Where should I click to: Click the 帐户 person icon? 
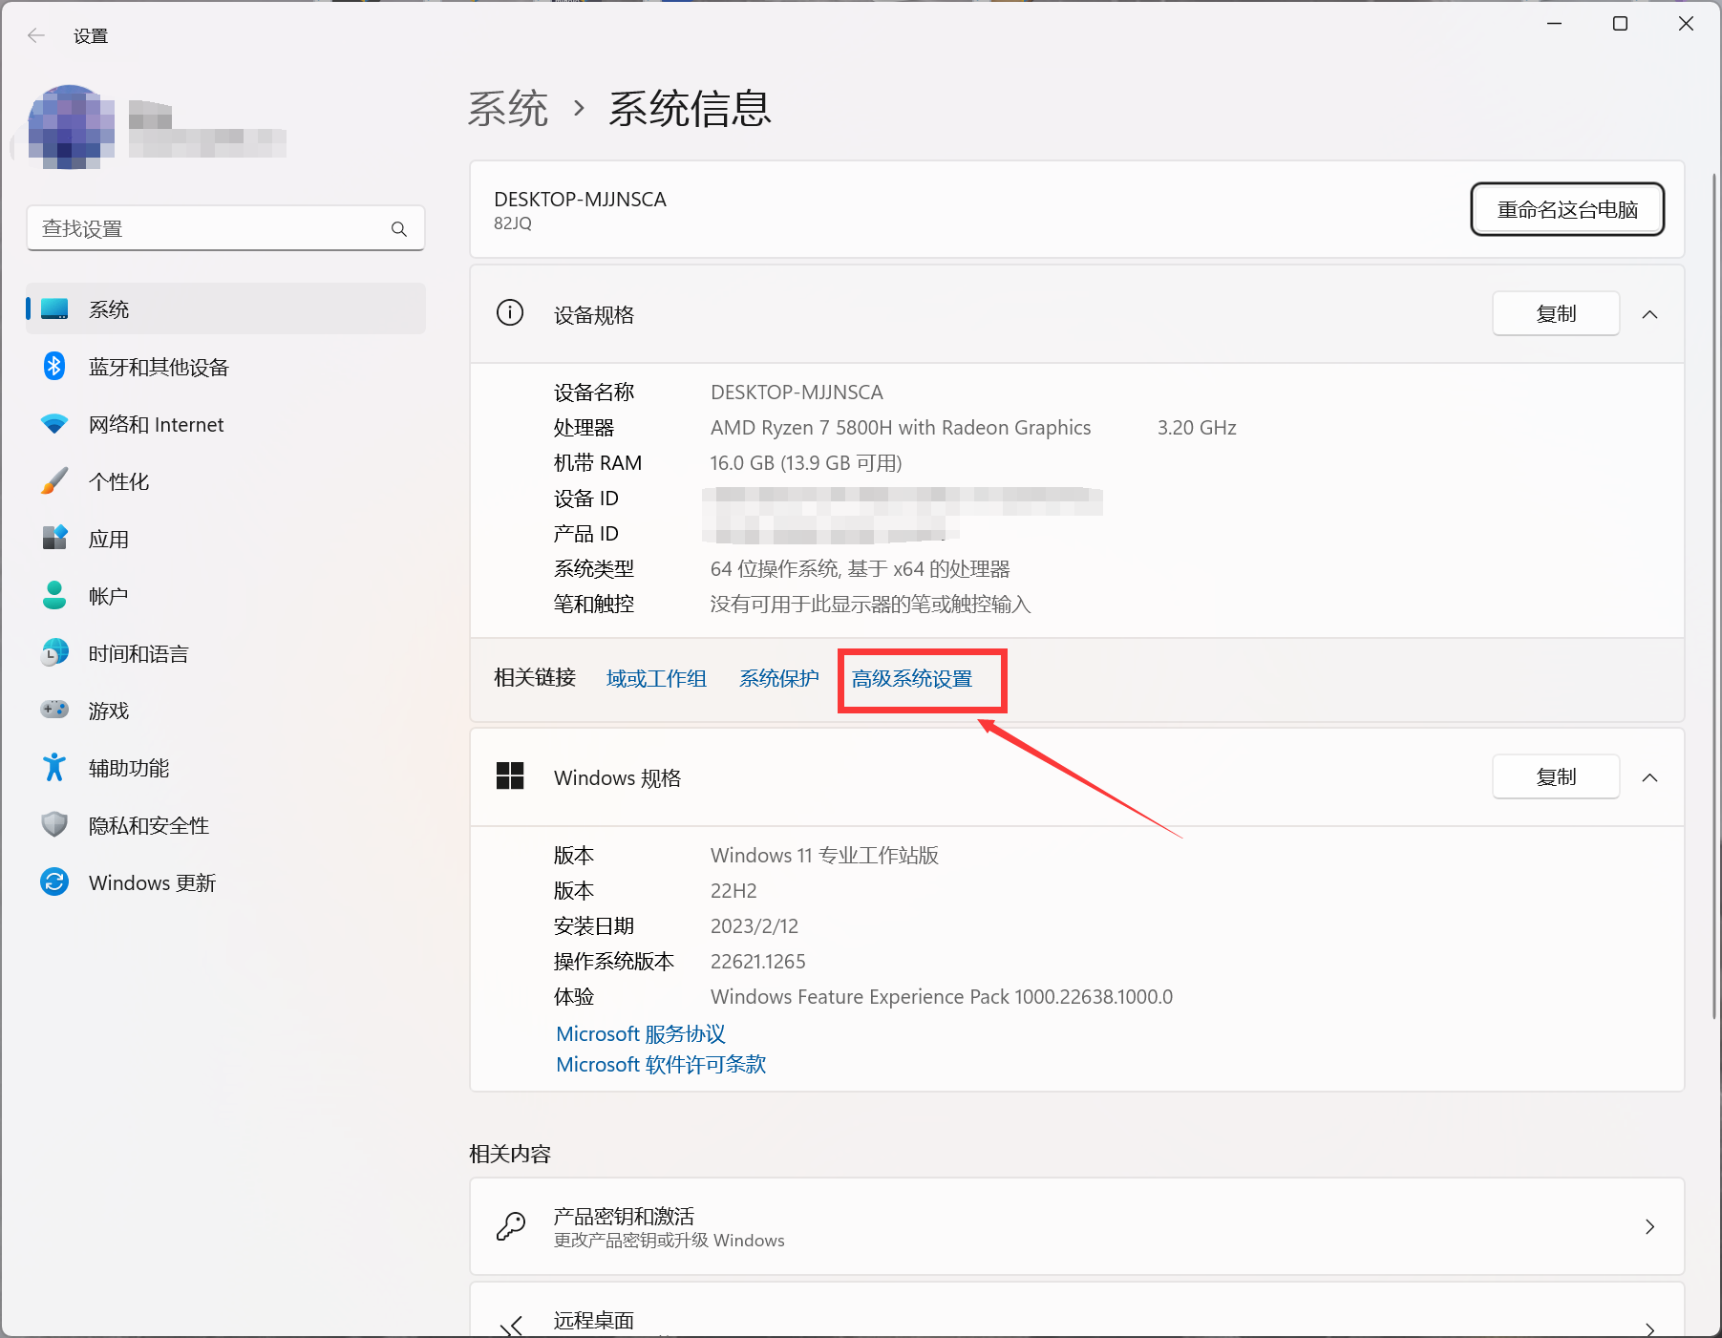coord(54,596)
